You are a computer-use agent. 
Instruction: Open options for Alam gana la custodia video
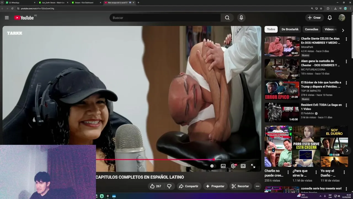coord(346,61)
